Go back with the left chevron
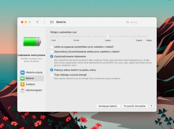174x129 pixels. tap(37, 22)
